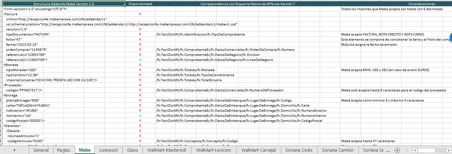
Task: Click note 'Mabe acepta MXN, USD y XEU'
Action: coord(385,70)
